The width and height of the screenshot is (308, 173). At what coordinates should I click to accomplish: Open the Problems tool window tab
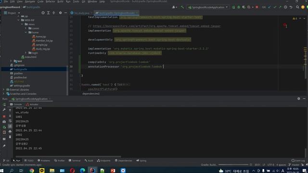pyautogui.click(x=44, y=161)
